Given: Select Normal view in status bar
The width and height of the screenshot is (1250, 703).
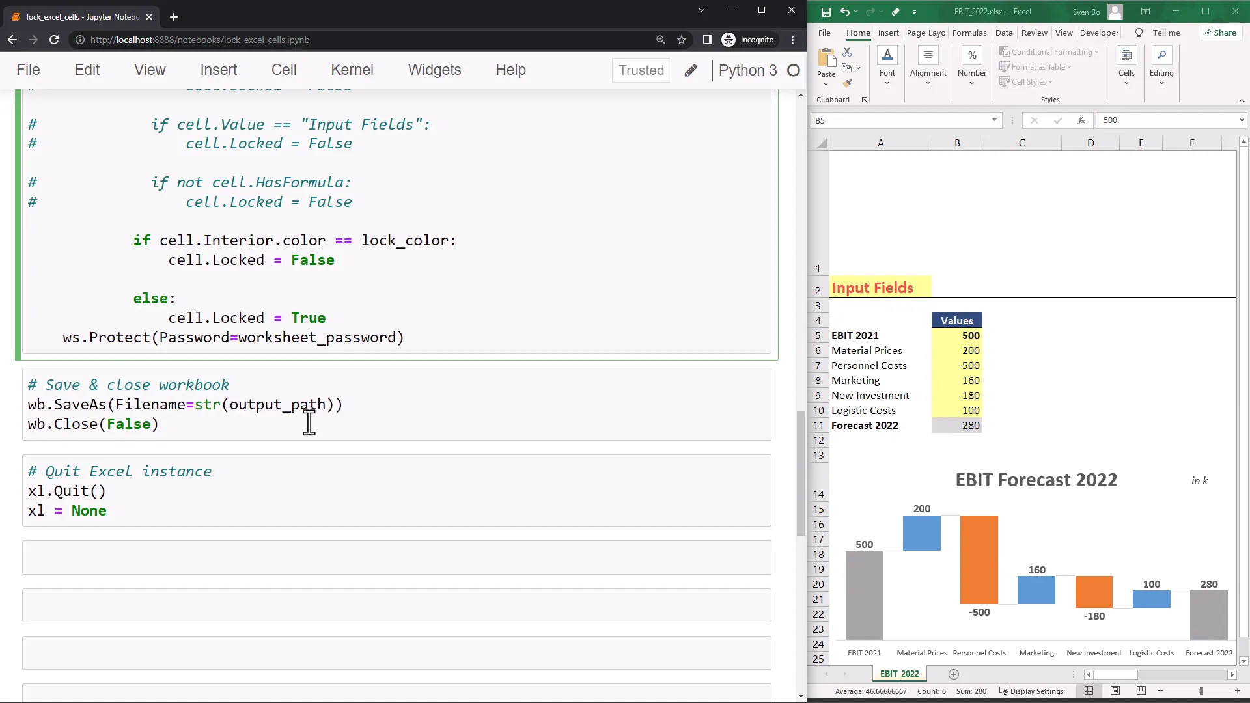Looking at the screenshot, I should [1089, 691].
